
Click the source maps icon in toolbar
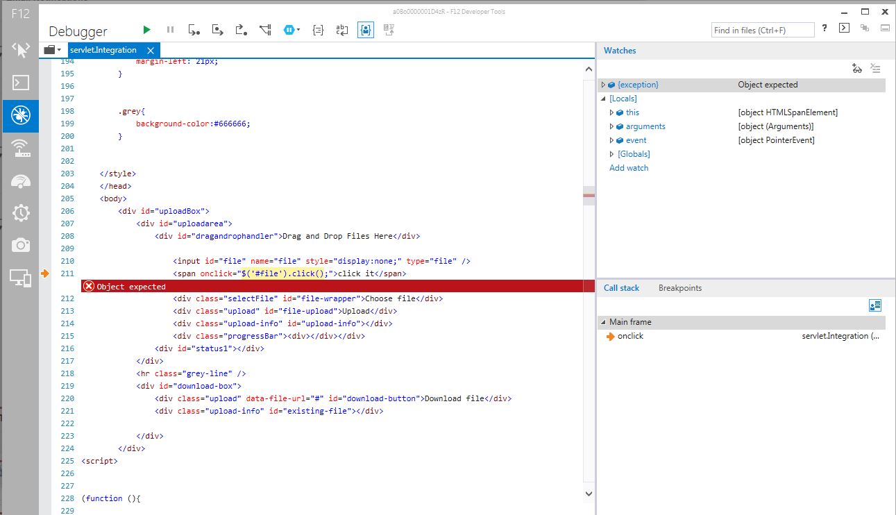coord(389,30)
